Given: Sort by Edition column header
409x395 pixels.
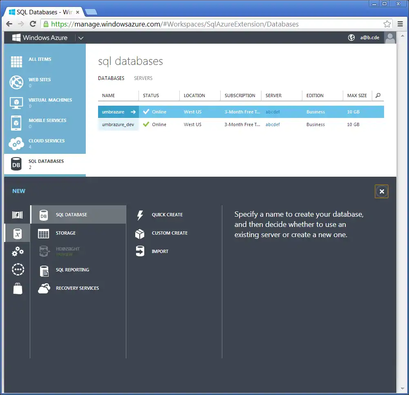Looking at the screenshot, I should click(315, 95).
